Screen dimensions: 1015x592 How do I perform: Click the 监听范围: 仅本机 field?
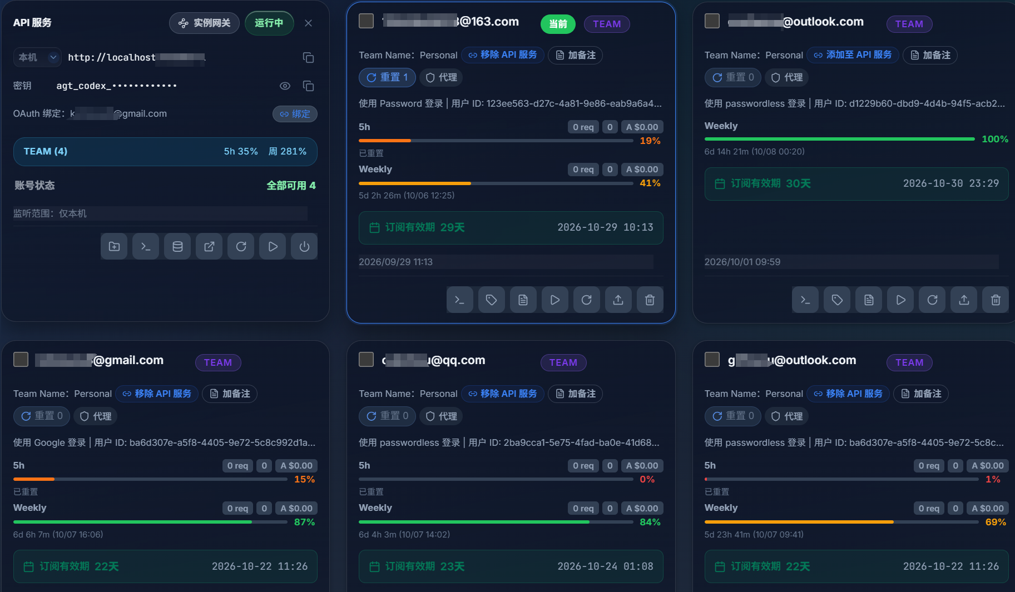[160, 213]
